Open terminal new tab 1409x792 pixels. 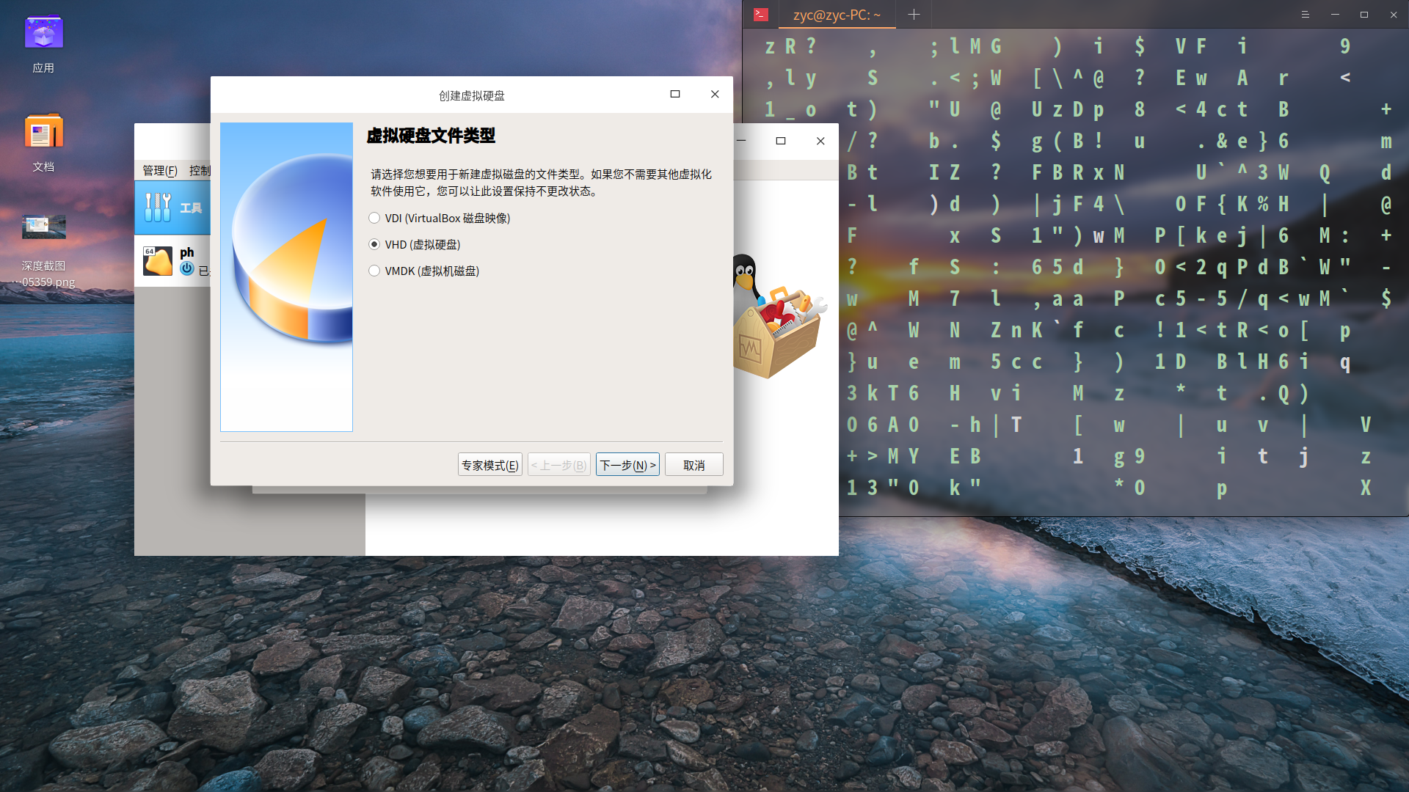(x=914, y=13)
